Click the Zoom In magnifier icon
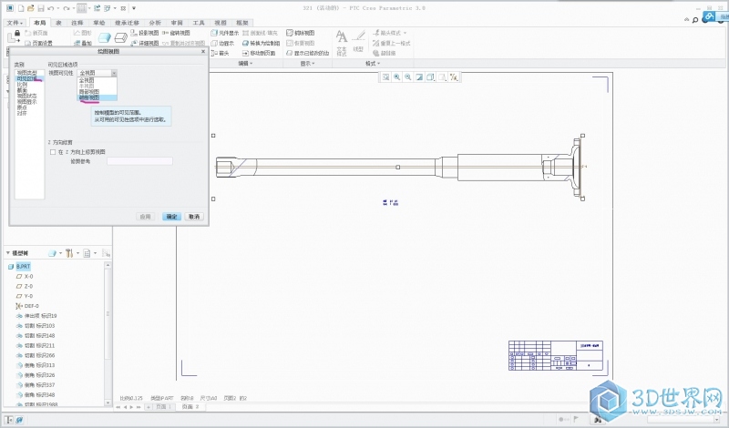 (x=396, y=77)
